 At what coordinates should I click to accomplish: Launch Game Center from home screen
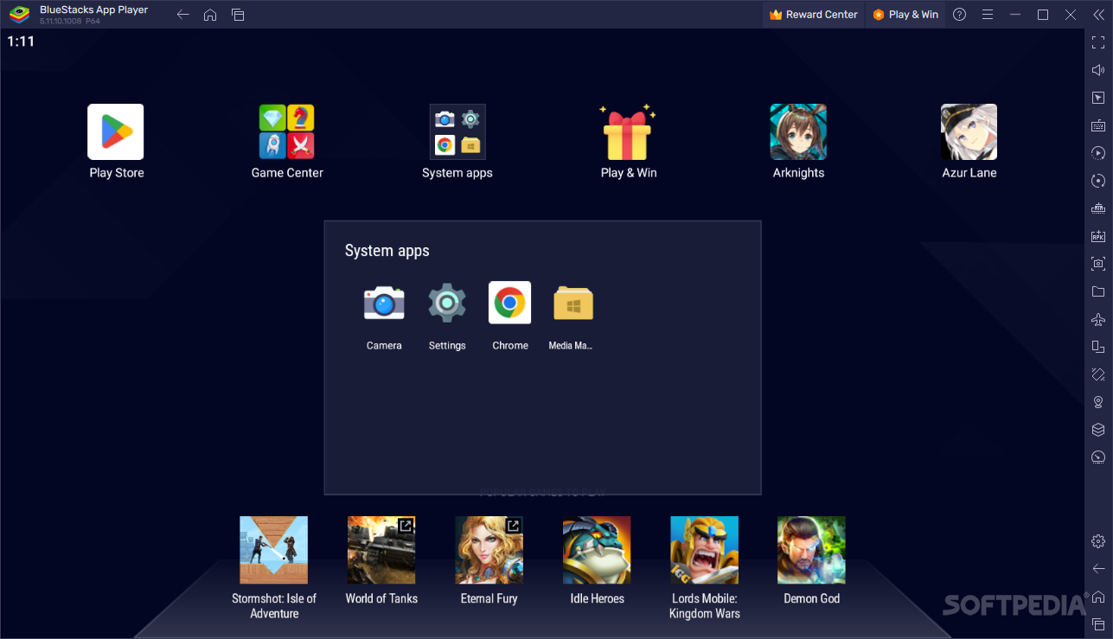(287, 132)
